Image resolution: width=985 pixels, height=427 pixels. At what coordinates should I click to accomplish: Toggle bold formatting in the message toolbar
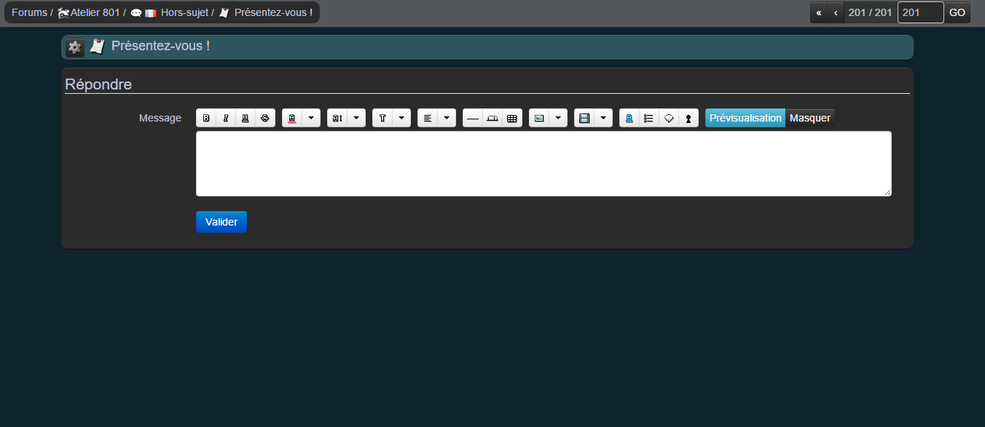(x=206, y=118)
